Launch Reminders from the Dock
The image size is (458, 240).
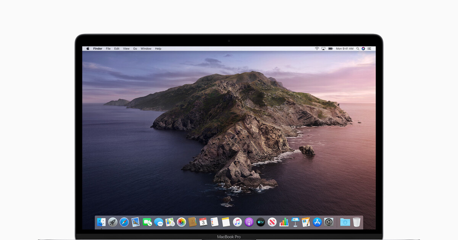tap(214, 222)
